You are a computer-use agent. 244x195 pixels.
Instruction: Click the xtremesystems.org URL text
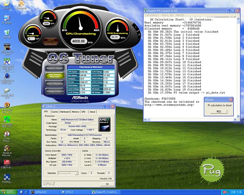click(169, 105)
